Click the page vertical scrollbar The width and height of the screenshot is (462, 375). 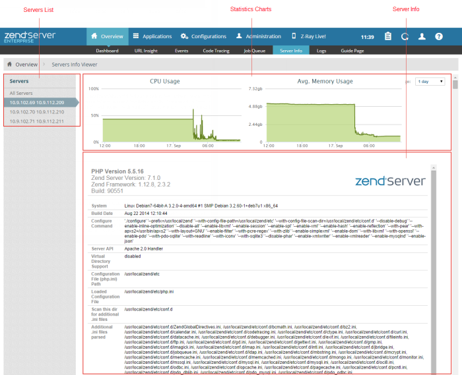[x=455, y=198]
